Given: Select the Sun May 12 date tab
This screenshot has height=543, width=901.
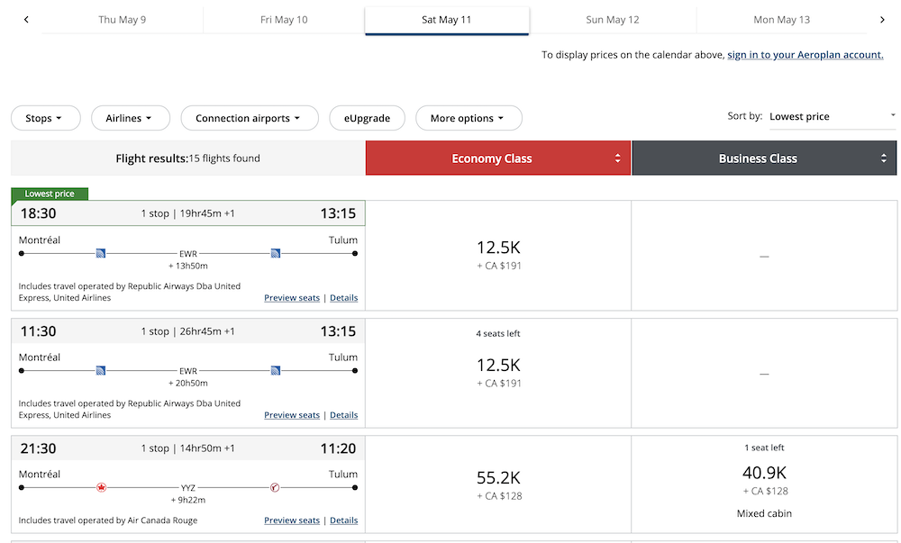Looking at the screenshot, I should [x=613, y=20].
